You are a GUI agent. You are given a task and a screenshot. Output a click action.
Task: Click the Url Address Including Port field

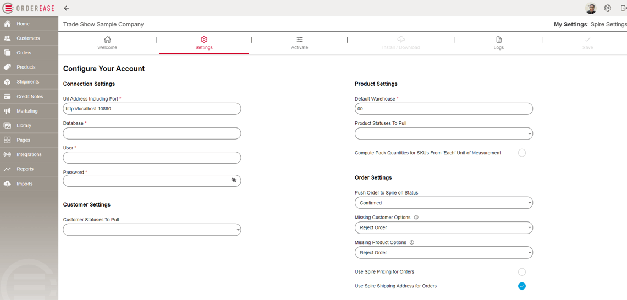(x=152, y=109)
